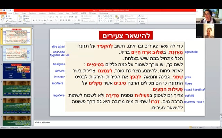Open the Layout dropdown
Image resolution: width=222 pixels, height=138 pixels.
[27, 16]
